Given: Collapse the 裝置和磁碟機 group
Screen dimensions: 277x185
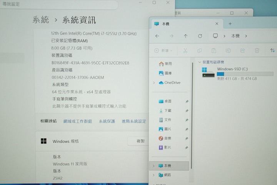Looking at the screenshot, I should click(x=200, y=62).
